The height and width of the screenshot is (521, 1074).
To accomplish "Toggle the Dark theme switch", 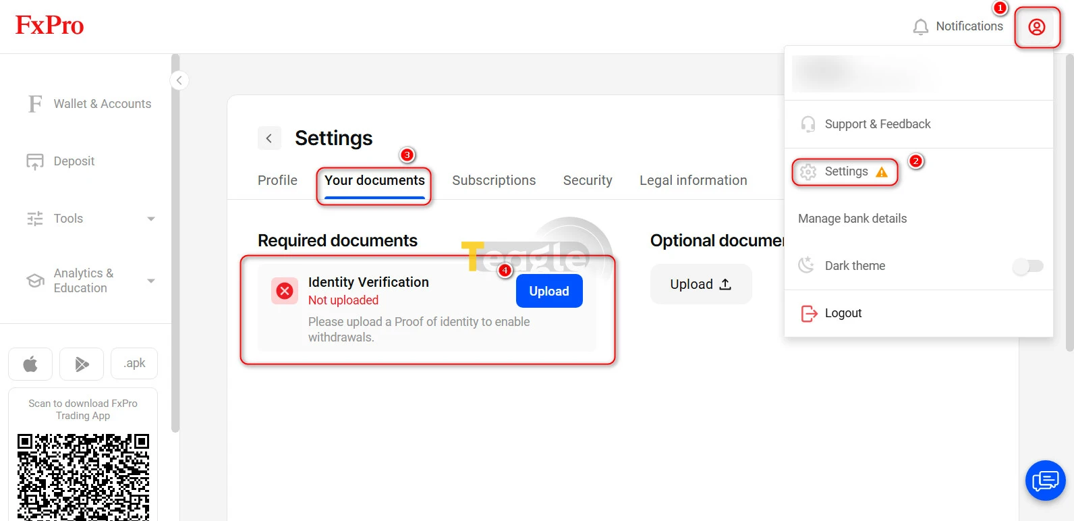I will click(x=1028, y=266).
